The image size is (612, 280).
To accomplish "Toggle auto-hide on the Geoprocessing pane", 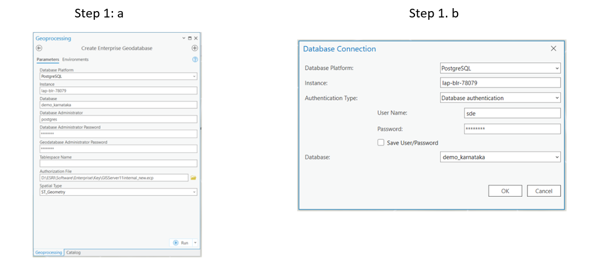I will pos(190,38).
